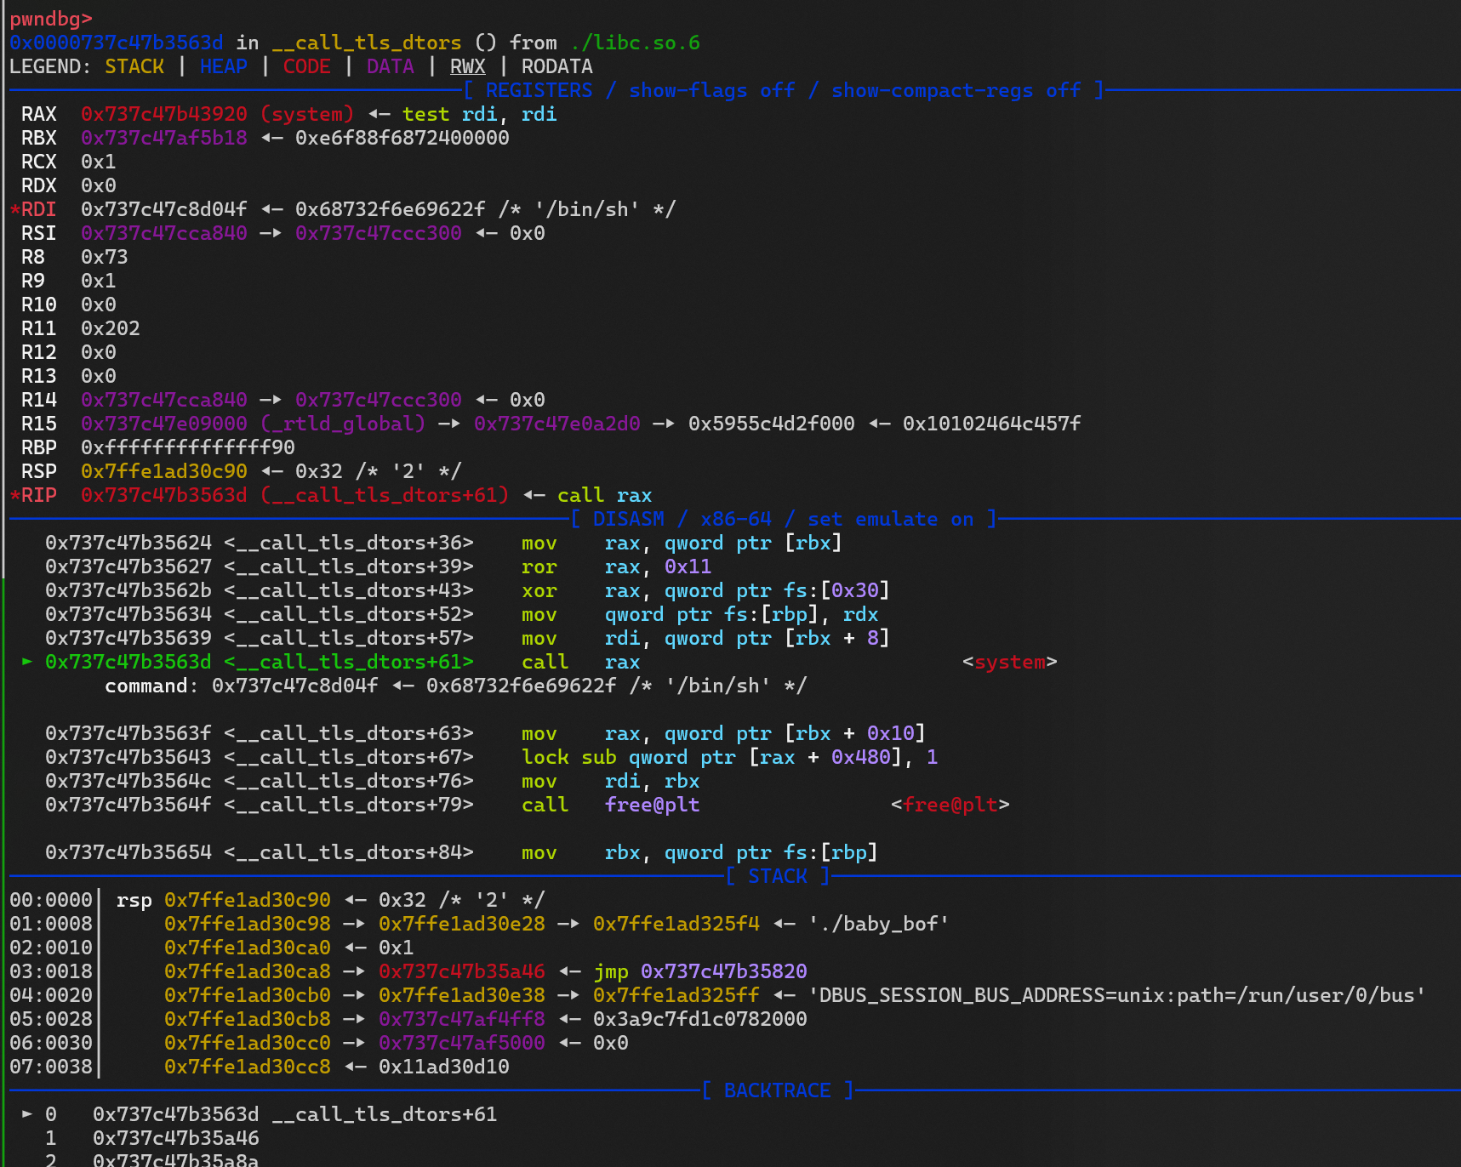The height and width of the screenshot is (1167, 1461).
Task: Select current address 0x737c47b3563d in DISASM
Action: point(128,662)
